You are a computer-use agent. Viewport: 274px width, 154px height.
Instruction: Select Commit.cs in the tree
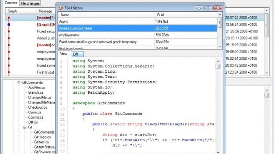(x=36, y=117)
